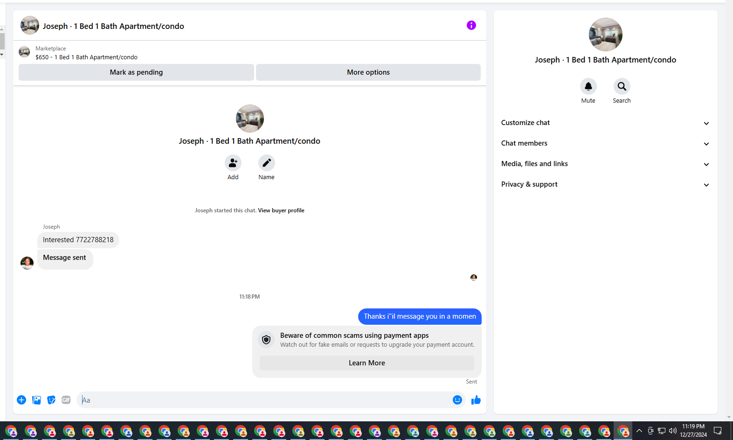Click the Mark as pending button
The height and width of the screenshot is (440, 733).
click(136, 72)
